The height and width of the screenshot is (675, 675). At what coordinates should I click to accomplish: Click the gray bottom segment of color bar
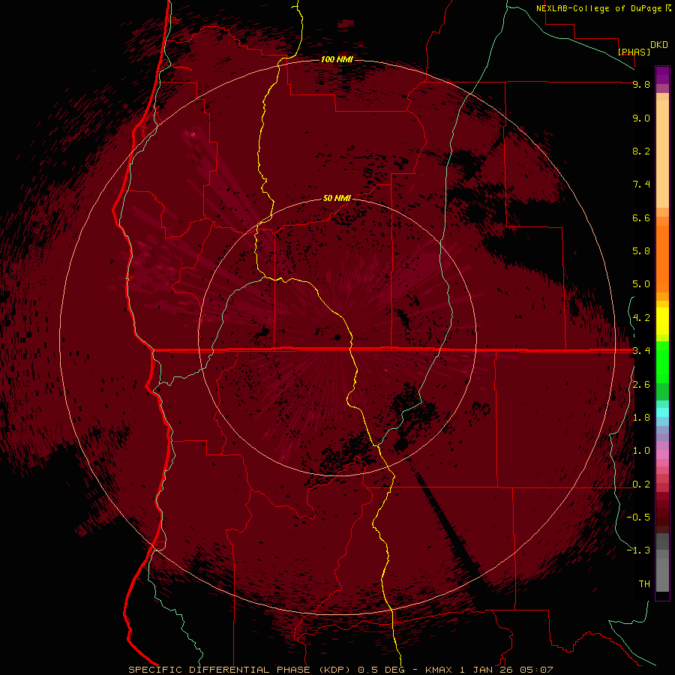click(x=662, y=574)
